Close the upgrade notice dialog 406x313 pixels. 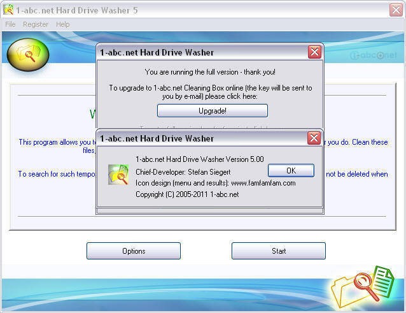(314, 52)
